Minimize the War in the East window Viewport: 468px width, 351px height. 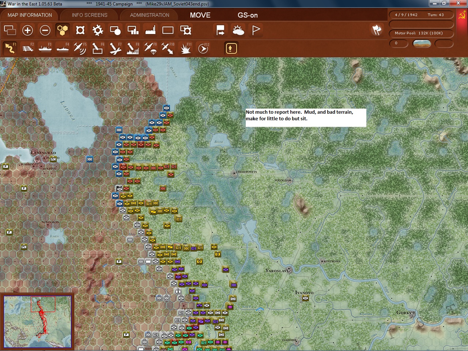coord(434,3)
